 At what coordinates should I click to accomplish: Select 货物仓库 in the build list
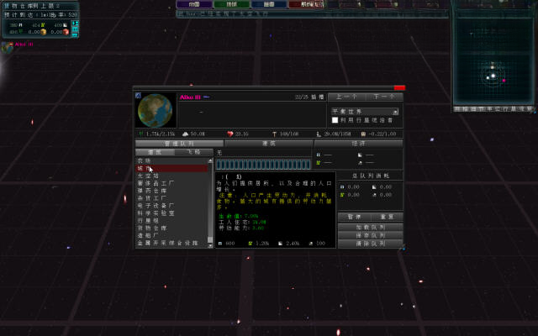(171, 228)
